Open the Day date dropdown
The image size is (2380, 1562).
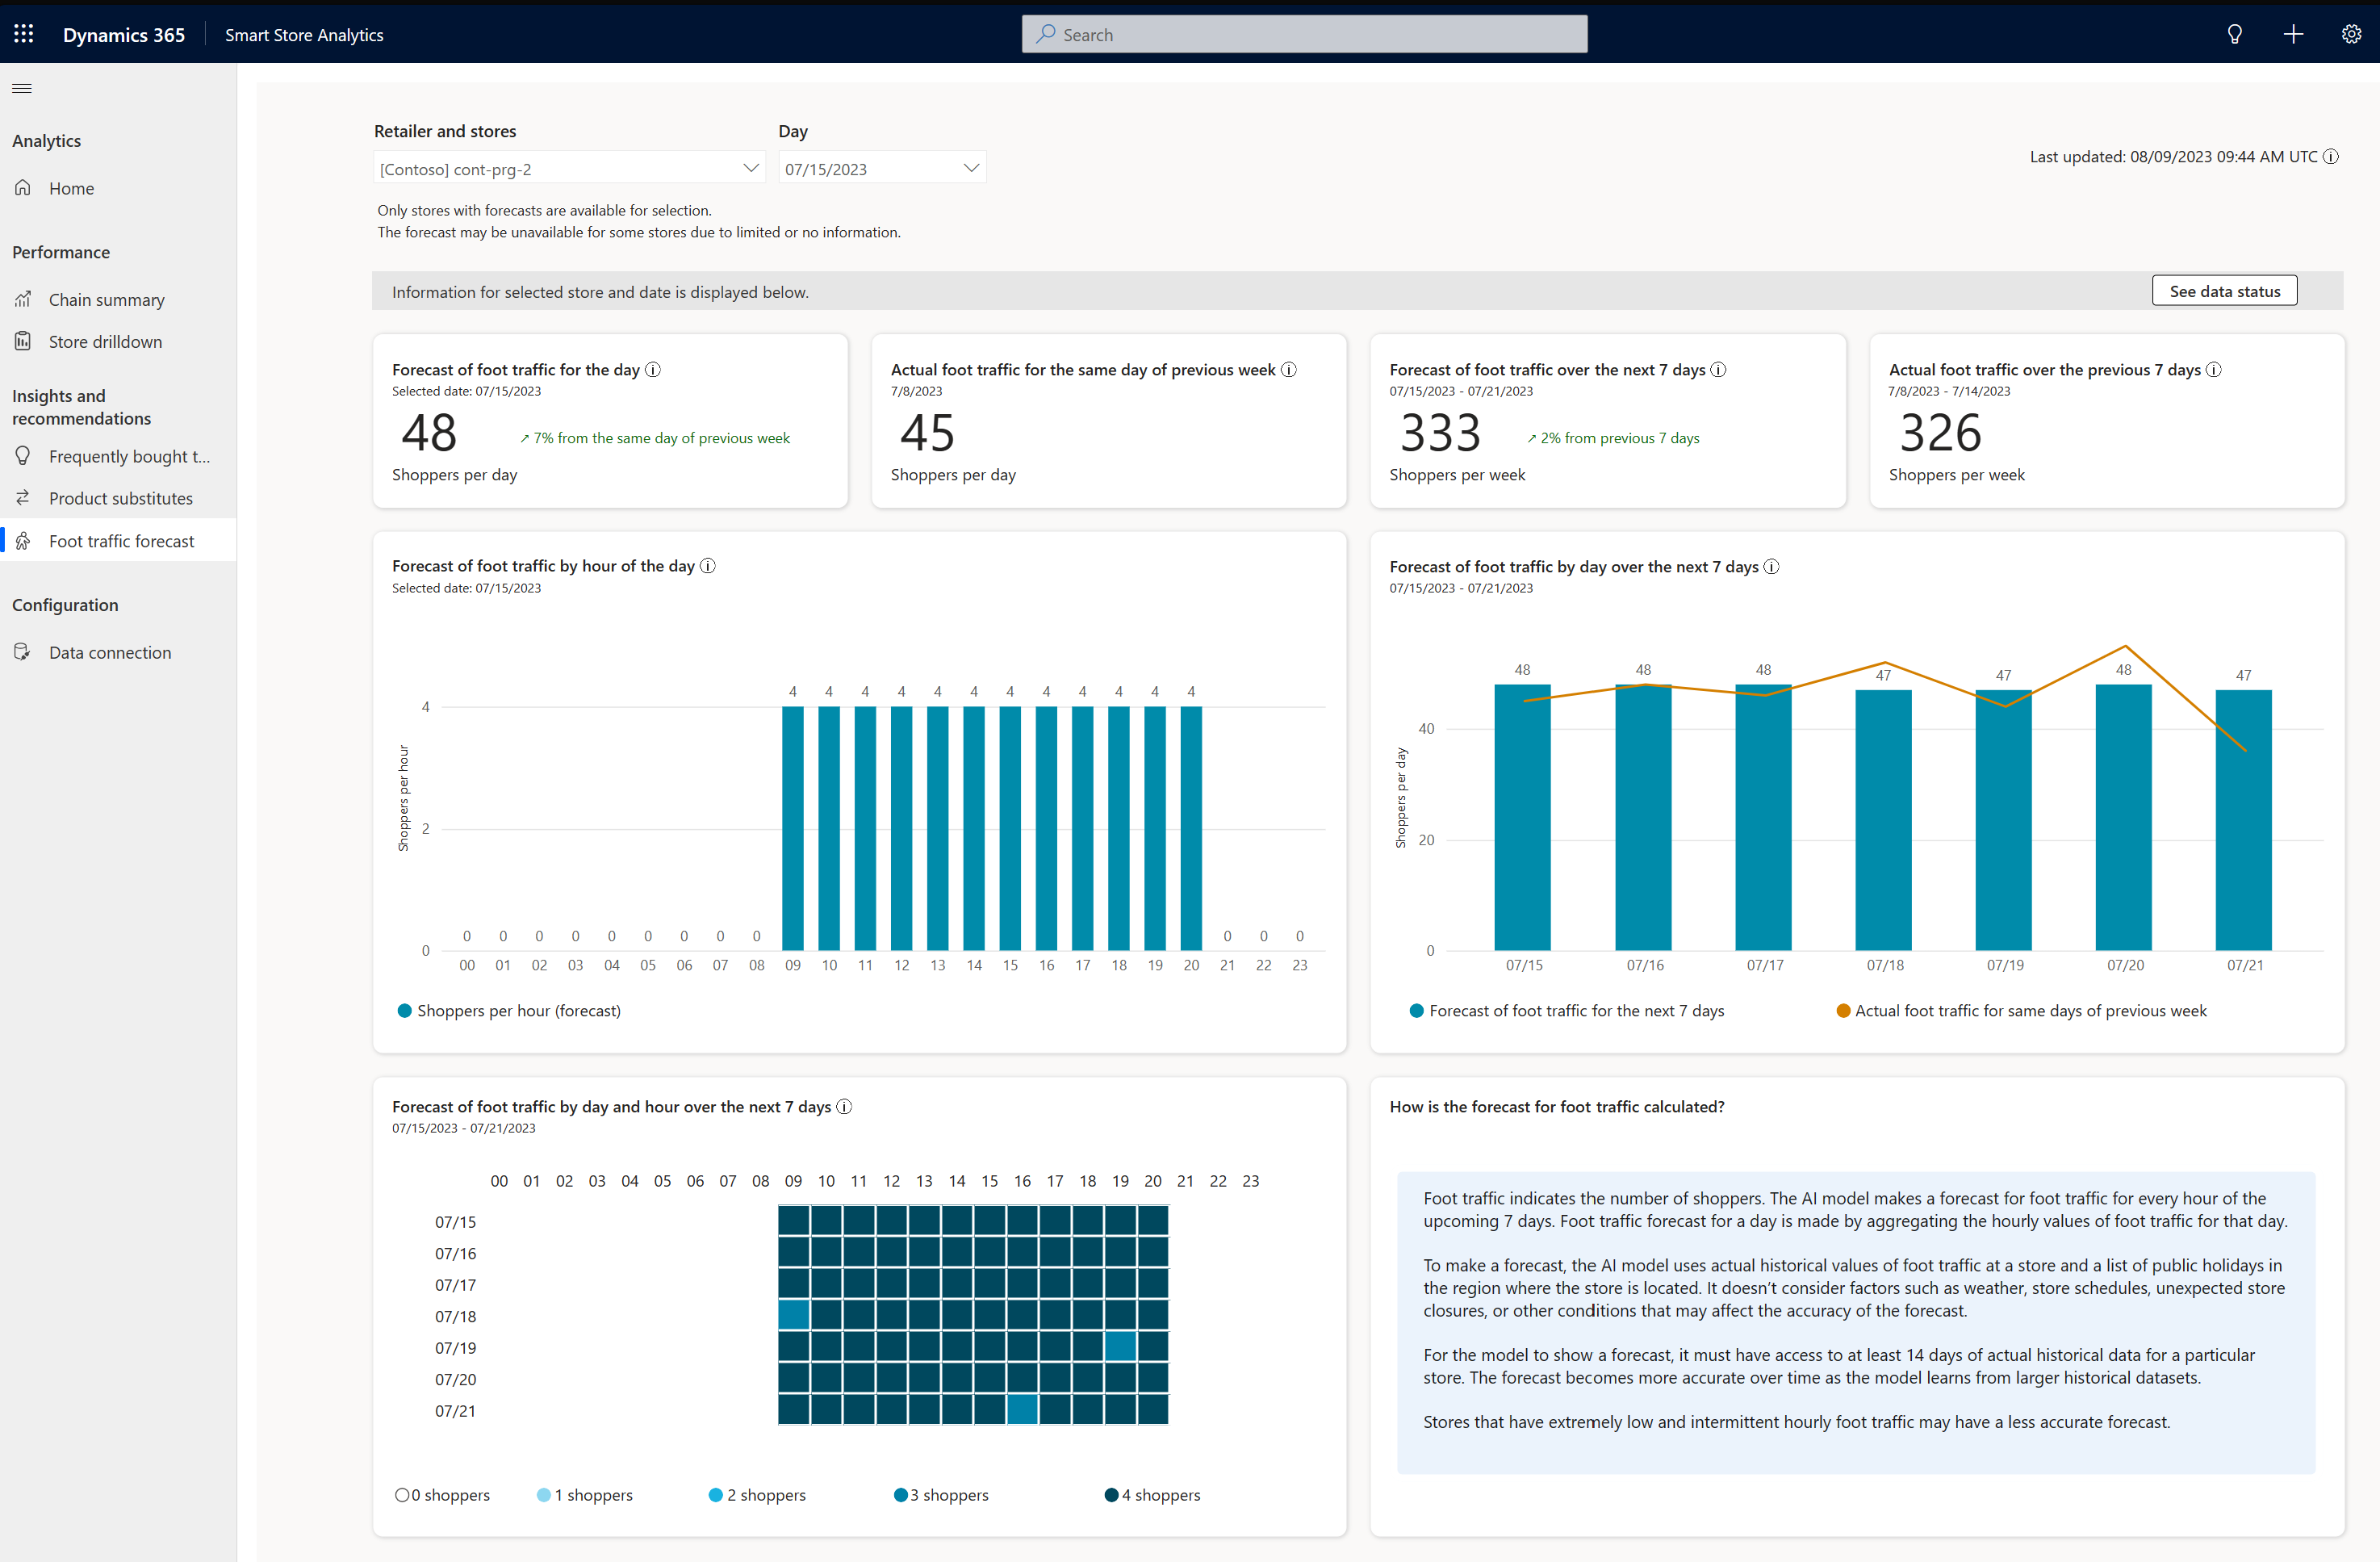[x=881, y=168]
